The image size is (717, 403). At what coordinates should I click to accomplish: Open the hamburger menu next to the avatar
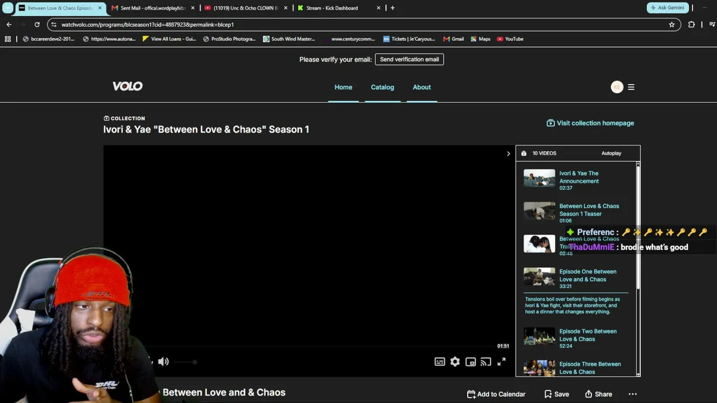coord(631,87)
